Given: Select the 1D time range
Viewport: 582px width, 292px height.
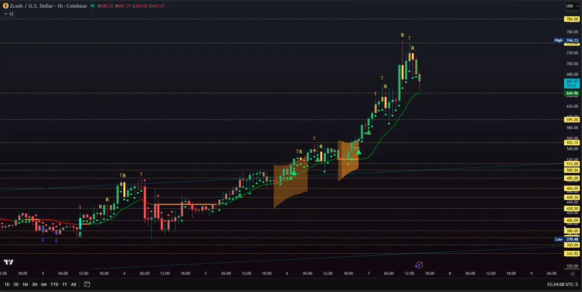Looking at the screenshot, I should tap(7, 285).
